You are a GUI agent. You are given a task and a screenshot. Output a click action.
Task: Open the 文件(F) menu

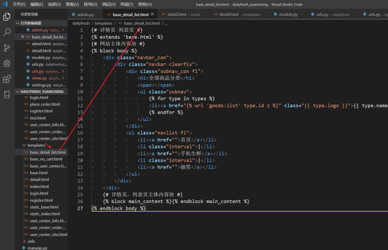click(19, 4)
